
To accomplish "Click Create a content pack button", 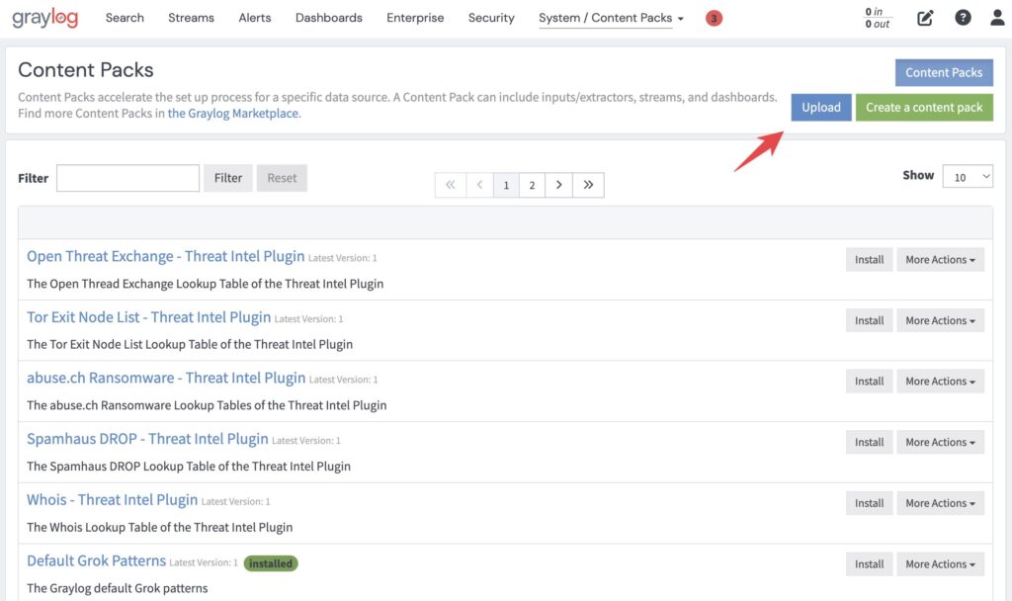I will pyautogui.click(x=924, y=107).
